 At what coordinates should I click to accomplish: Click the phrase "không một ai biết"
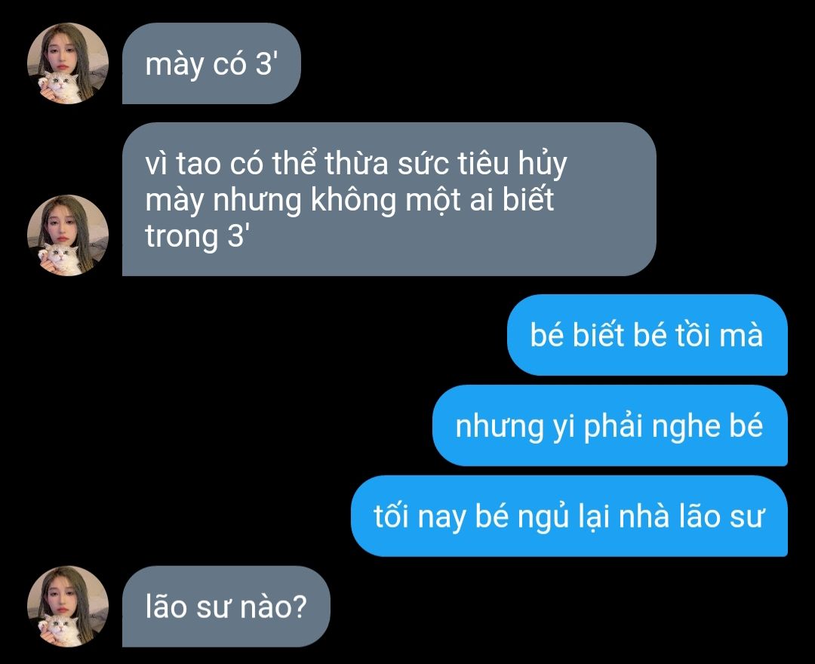click(x=432, y=199)
